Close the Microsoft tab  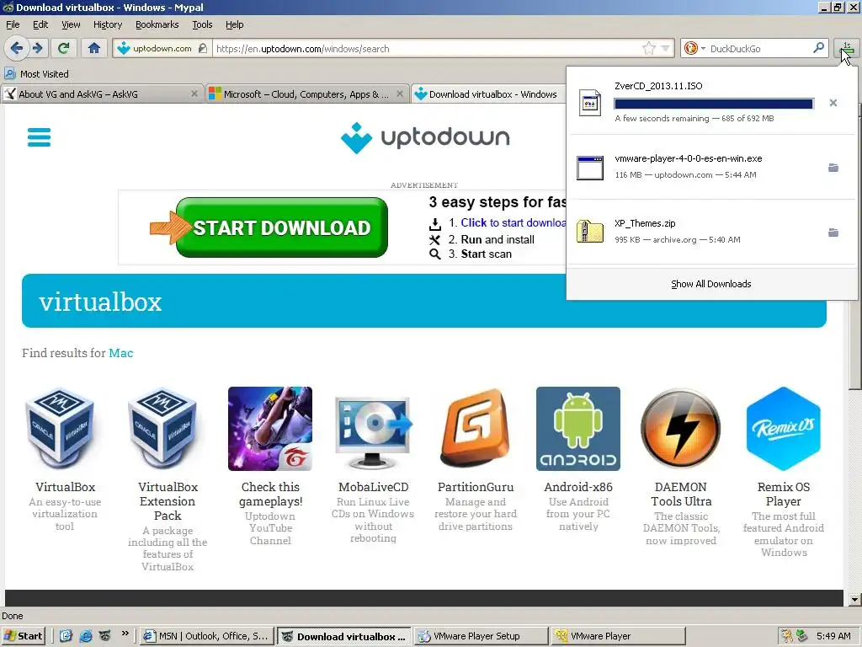click(x=400, y=94)
